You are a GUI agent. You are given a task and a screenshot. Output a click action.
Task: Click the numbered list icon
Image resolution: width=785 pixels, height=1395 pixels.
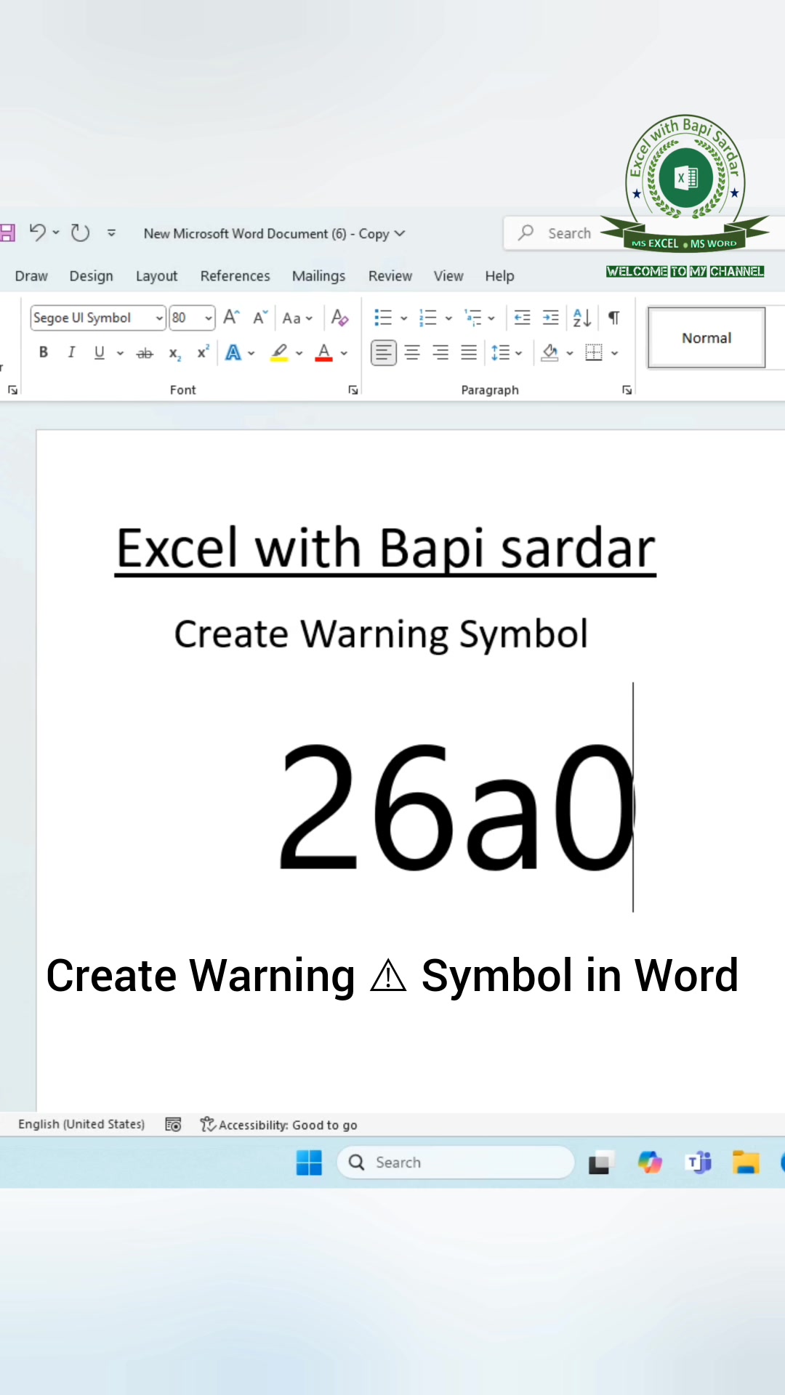428,318
